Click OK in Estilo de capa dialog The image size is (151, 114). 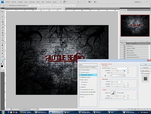tap(145, 65)
